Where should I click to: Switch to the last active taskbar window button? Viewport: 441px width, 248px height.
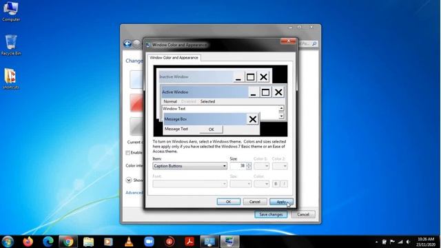tap(229, 242)
